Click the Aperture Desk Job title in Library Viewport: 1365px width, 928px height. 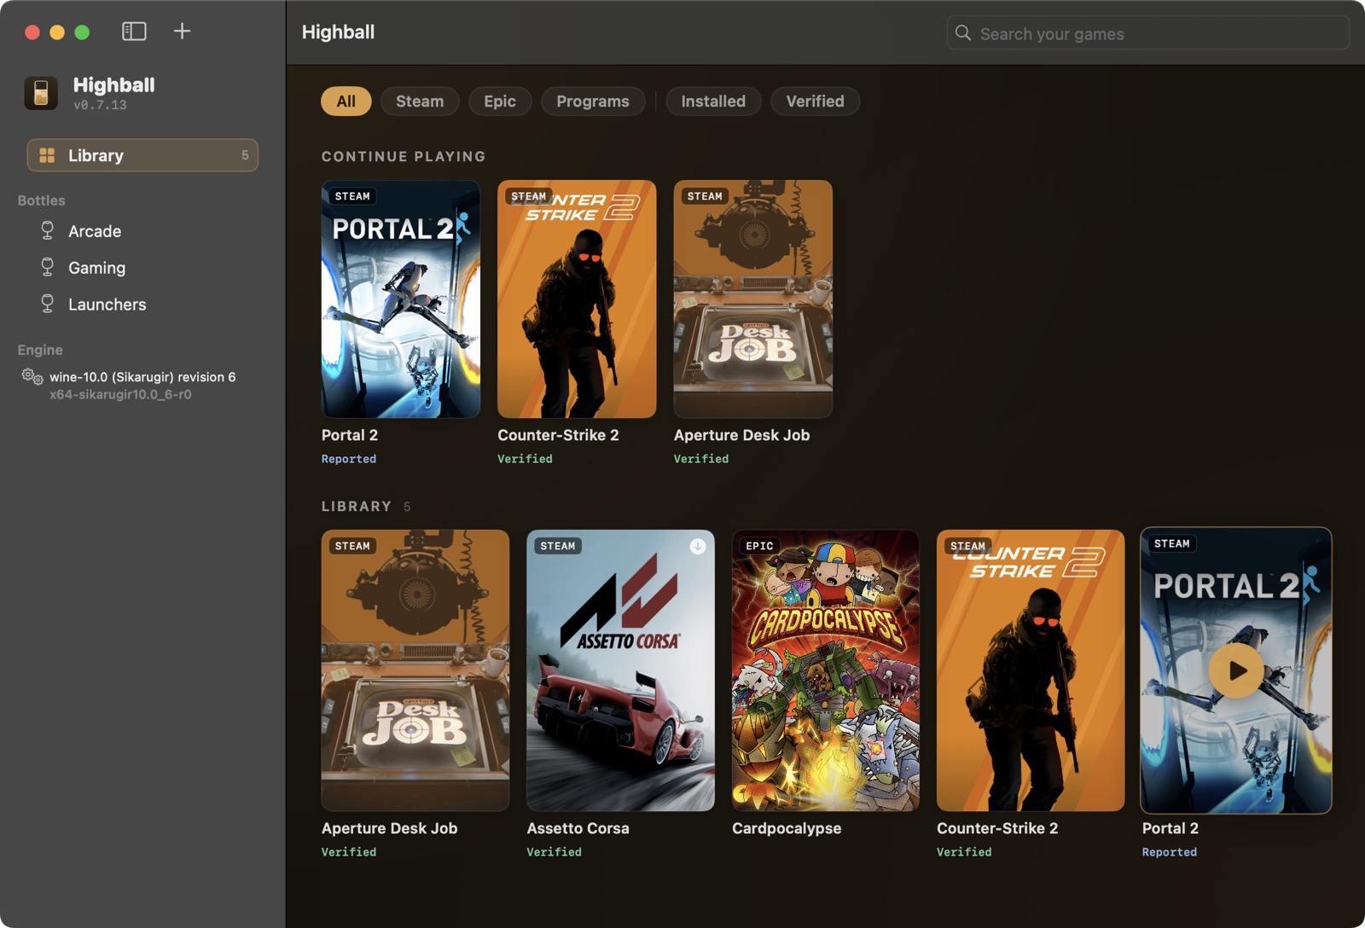[389, 828]
